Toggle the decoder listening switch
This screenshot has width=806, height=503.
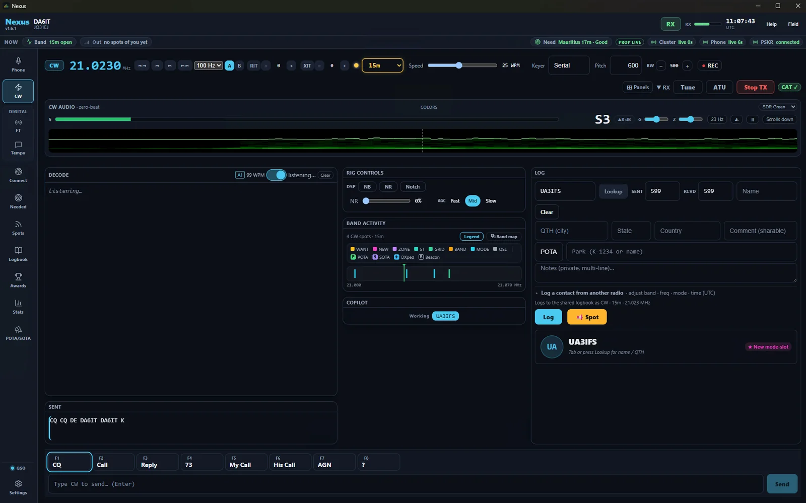[x=276, y=175]
